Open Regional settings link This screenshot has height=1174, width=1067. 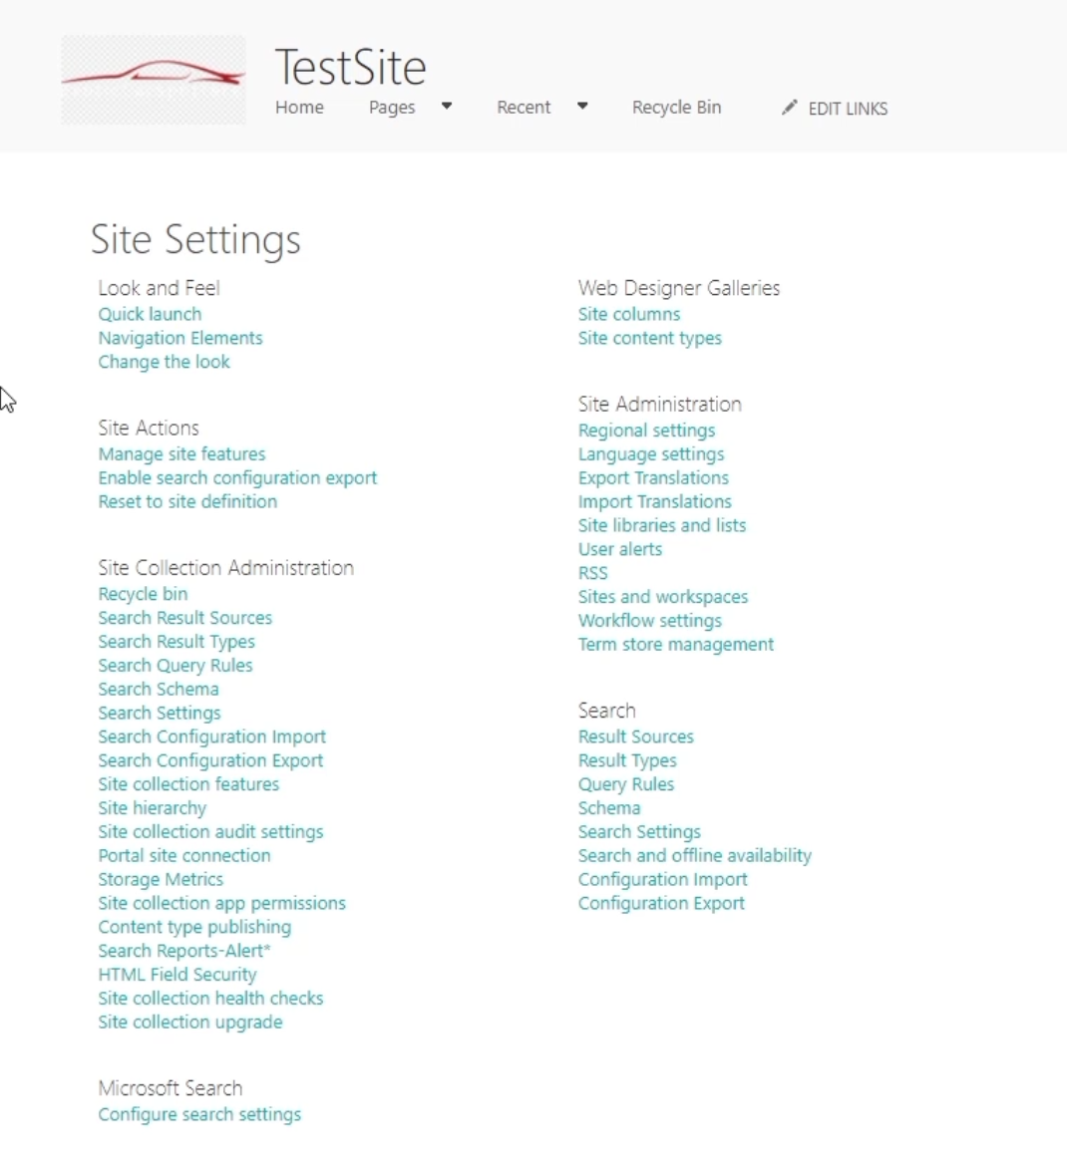(x=646, y=431)
